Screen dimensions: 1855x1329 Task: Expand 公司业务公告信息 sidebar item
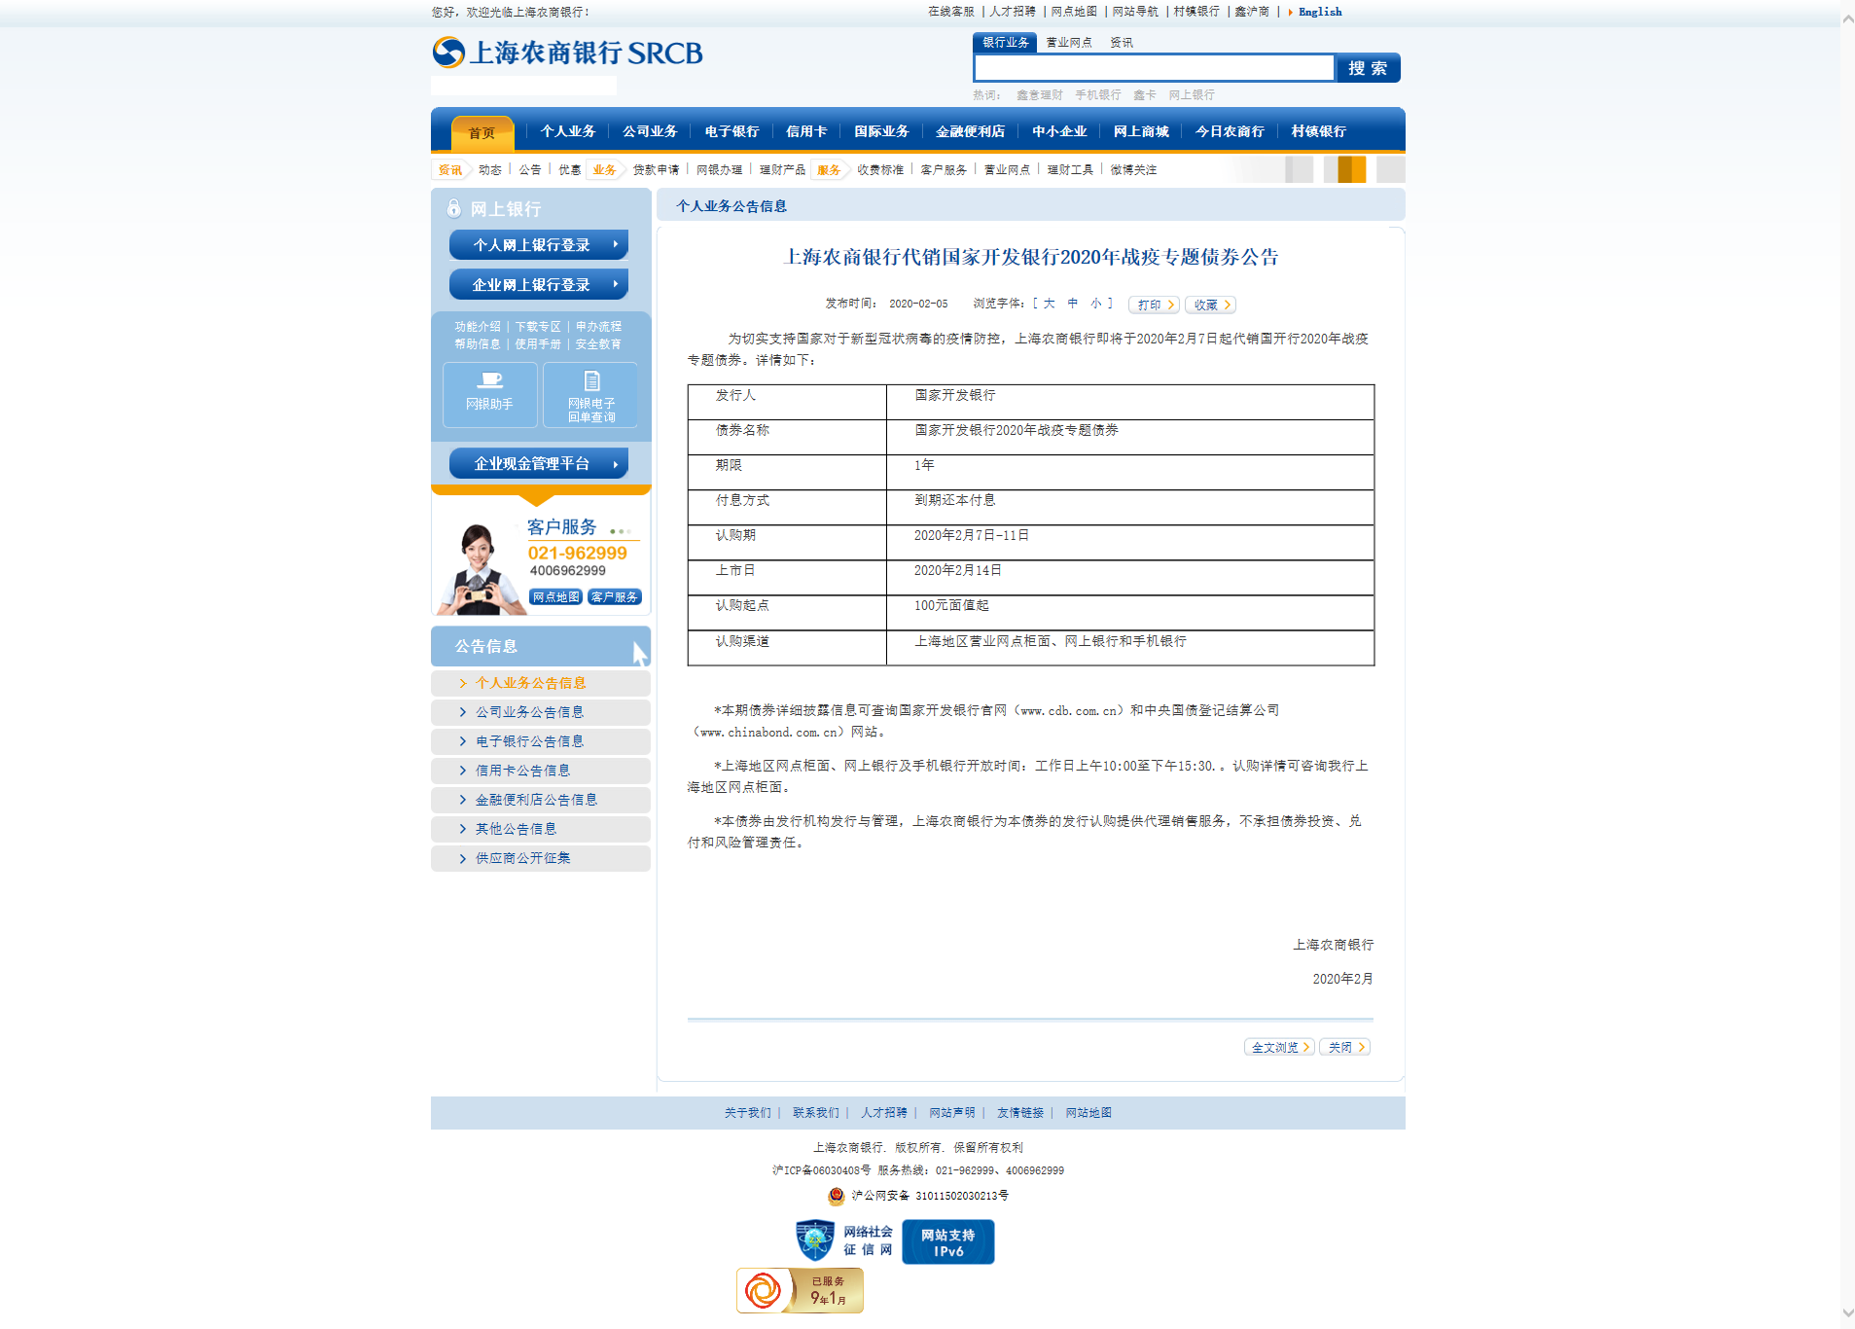coord(541,712)
